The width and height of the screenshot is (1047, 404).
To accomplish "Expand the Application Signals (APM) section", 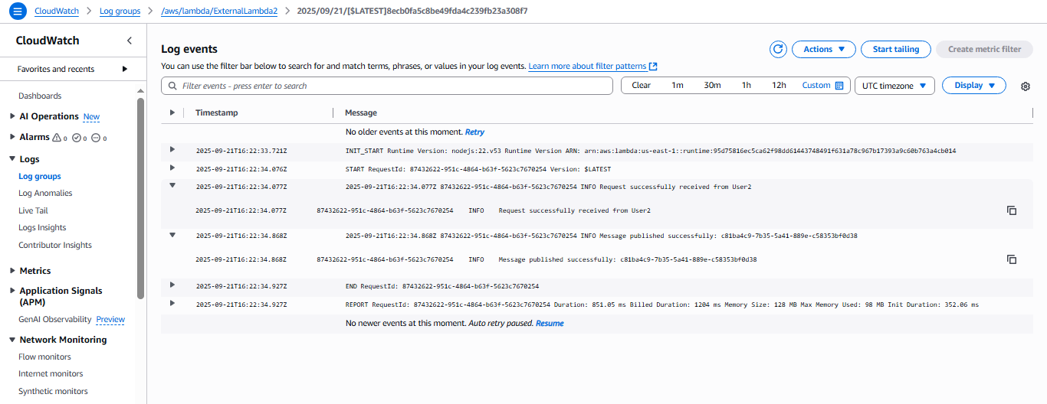I will pyautogui.click(x=12, y=291).
